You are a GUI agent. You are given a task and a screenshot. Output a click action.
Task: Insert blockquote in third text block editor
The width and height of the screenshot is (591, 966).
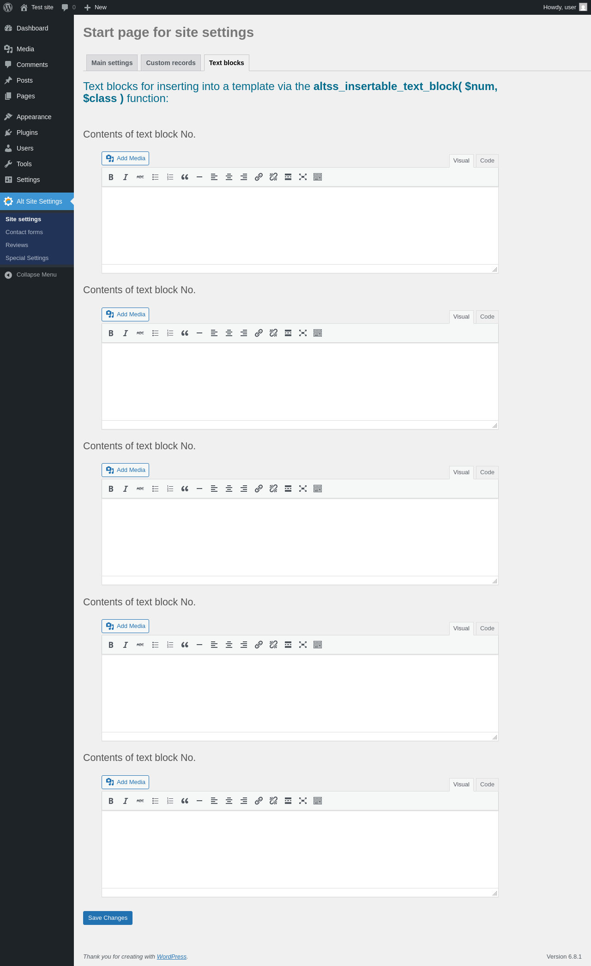coord(185,489)
